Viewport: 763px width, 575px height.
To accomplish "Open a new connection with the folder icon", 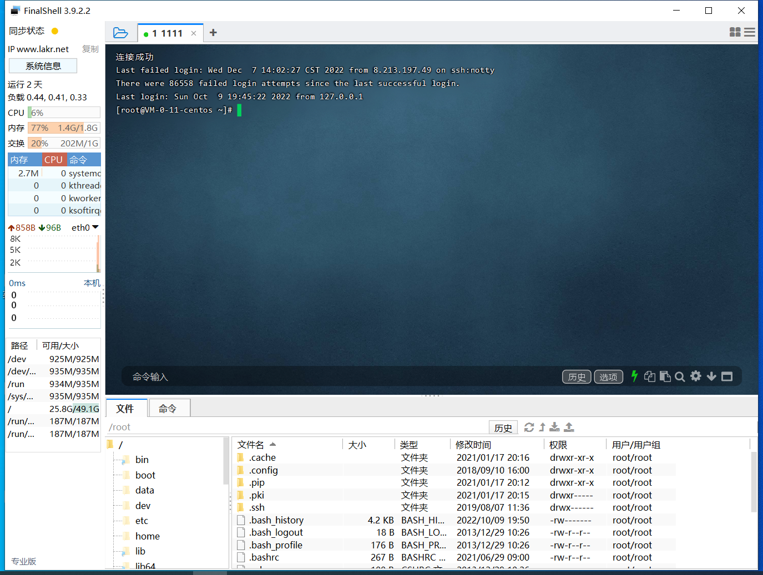I will coord(121,33).
